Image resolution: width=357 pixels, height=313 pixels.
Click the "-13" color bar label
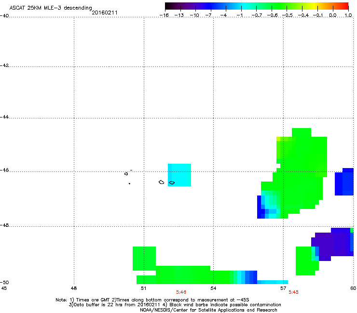pyautogui.click(x=179, y=15)
